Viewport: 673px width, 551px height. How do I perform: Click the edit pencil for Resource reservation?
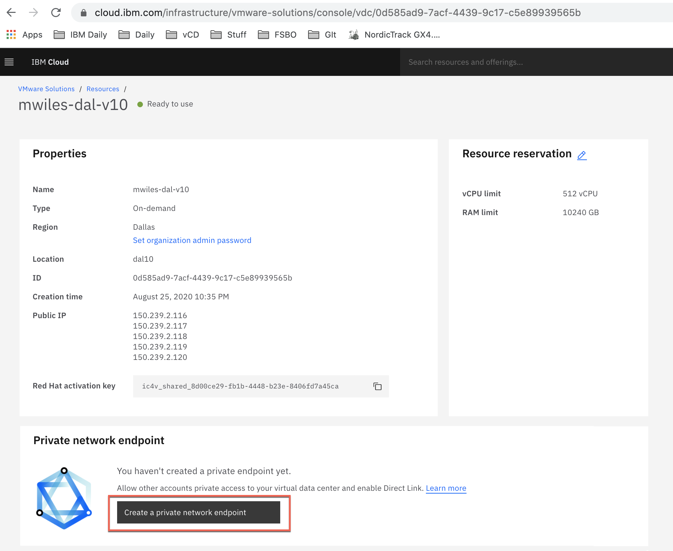tap(582, 155)
